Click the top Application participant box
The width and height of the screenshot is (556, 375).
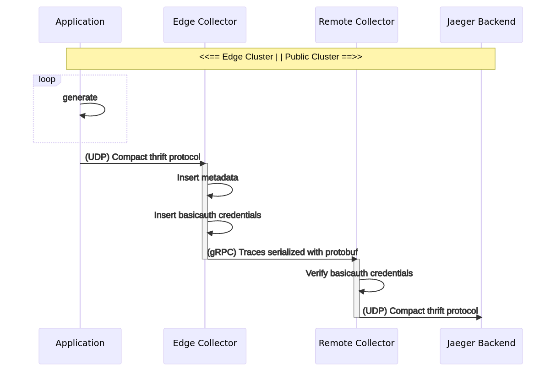pyautogui.click(x=80, y=25)
